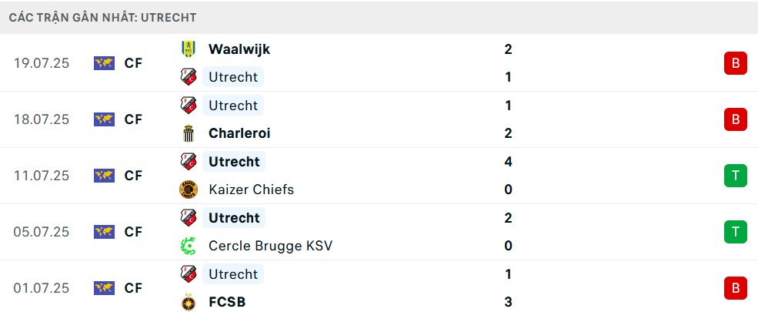Open the Kaizer Chiefs team link
This screenshot has width=758, height=312.
click(x=251, y=190)
